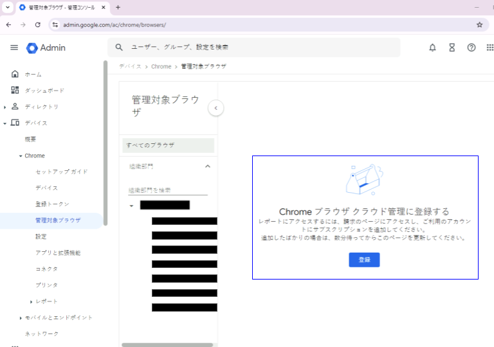The height and width of the screenshot is (347, 494).
Task: Click the 組織部門 heading text
Action: click(141, 166)
